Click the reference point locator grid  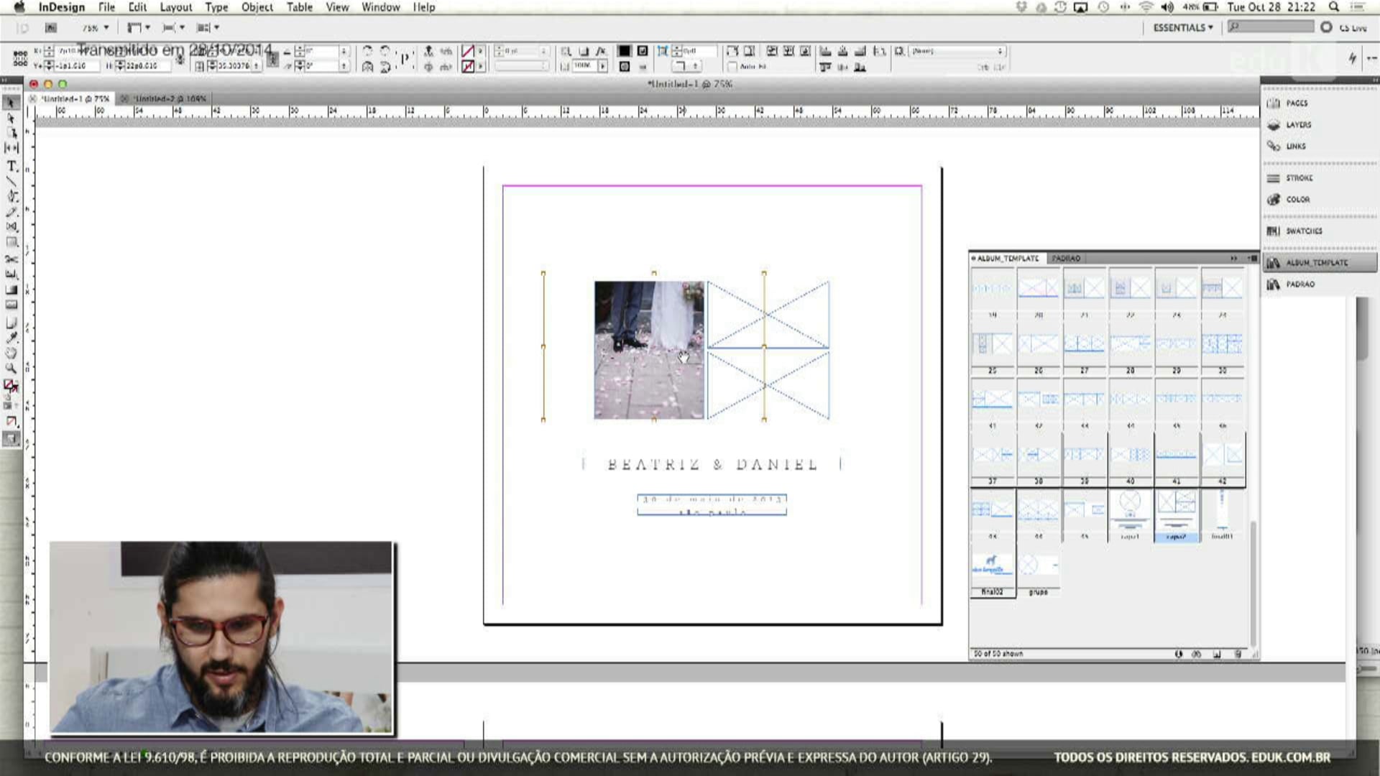click(x=20, y=57)
